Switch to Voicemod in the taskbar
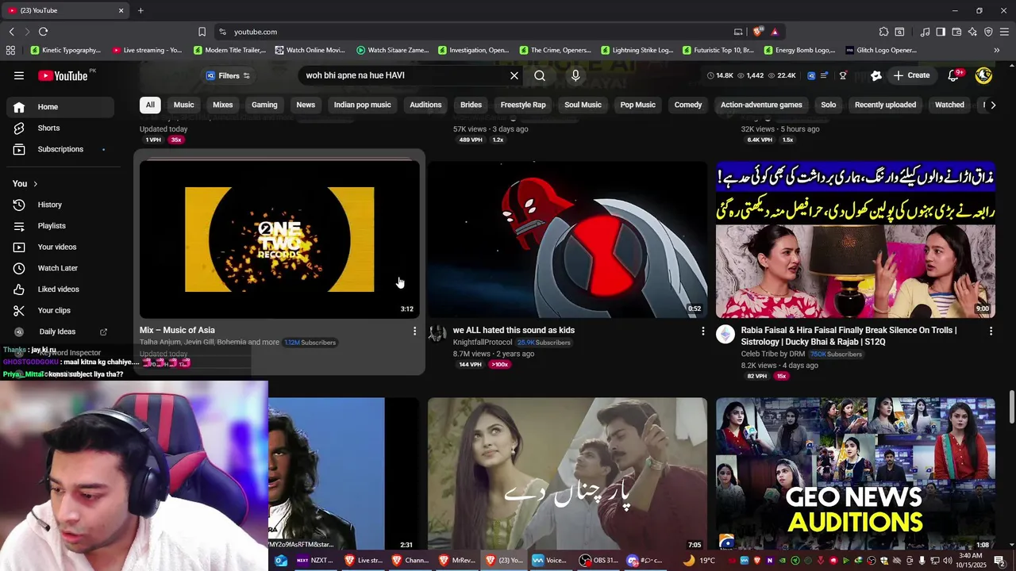 click(x=550, y=560)
